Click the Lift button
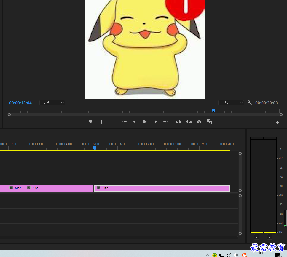This screenshot has width=287, height=257. coord(178,122)
